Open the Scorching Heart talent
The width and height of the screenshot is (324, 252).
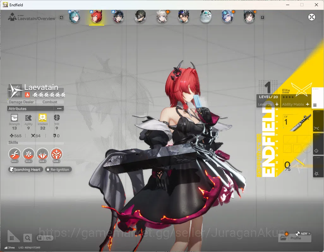point(26,169)
